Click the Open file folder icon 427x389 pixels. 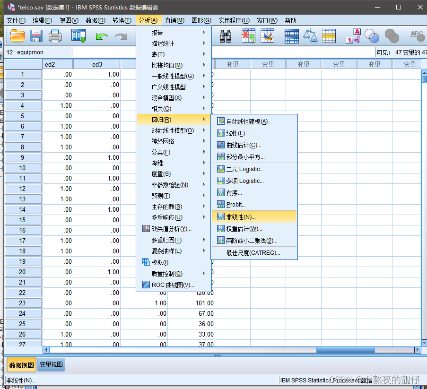pyautogui.click(x=17, y=36)
